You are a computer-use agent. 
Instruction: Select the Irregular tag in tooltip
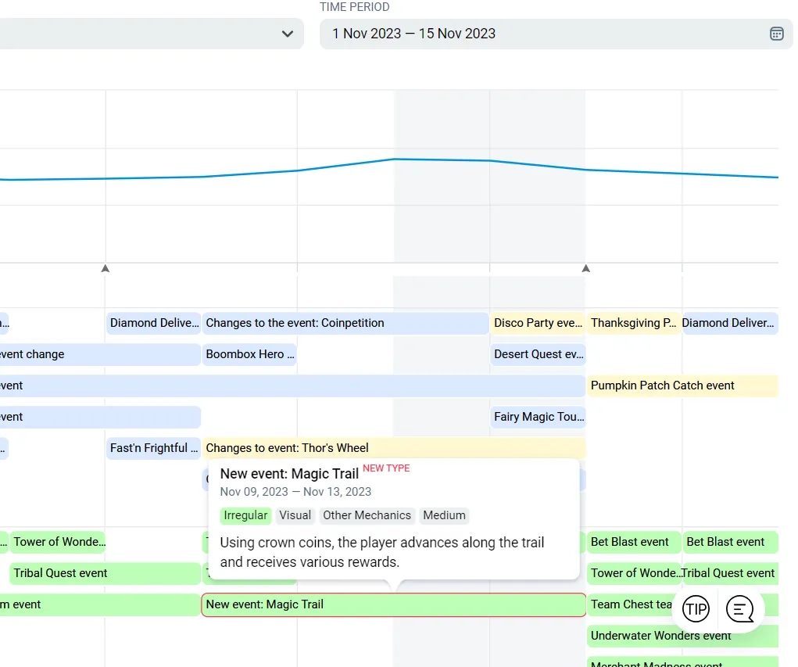[246, 515]
